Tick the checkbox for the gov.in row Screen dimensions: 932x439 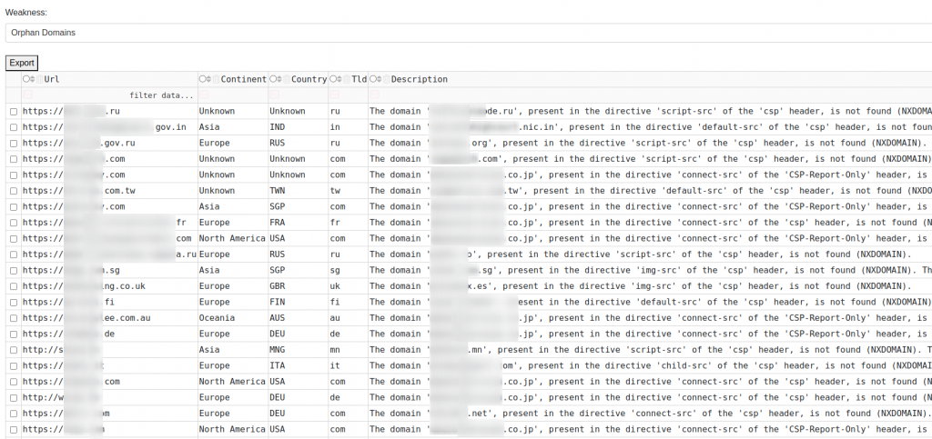[13, 127]
